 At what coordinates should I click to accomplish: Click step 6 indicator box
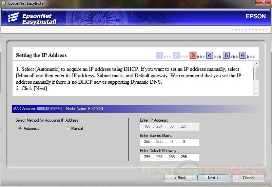point(243,56)
